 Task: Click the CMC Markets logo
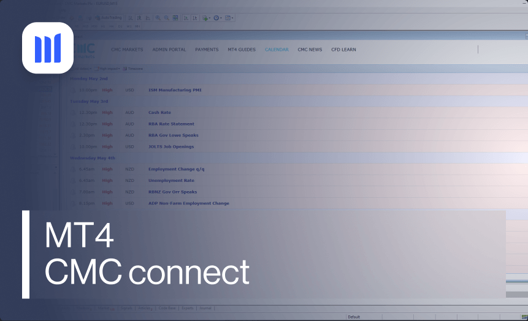point(85,51)
